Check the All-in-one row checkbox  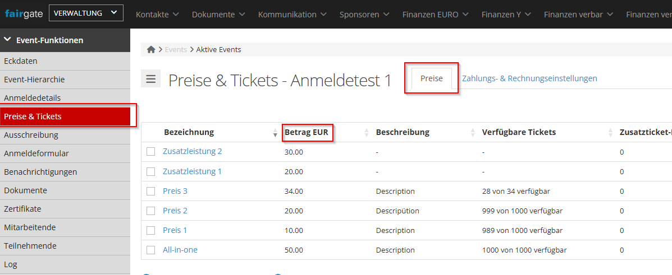click(150, 250)
